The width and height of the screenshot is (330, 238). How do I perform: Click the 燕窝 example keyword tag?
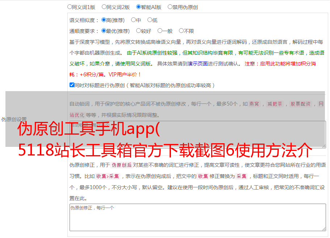pyautogui.click(x=254, y=104)
